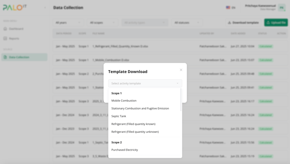The height and width of the screenshot is (164, 290).
Task: Close the Template Download dialog
Action: (181, 70)
